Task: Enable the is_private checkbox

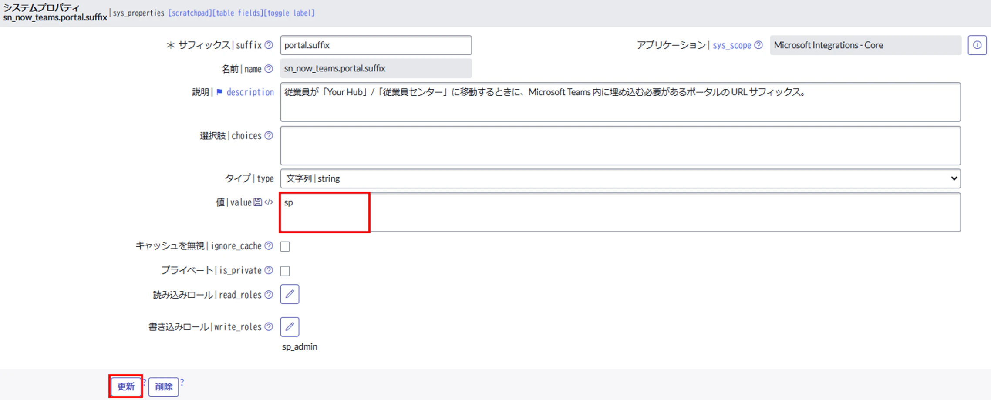Action: 285,271
